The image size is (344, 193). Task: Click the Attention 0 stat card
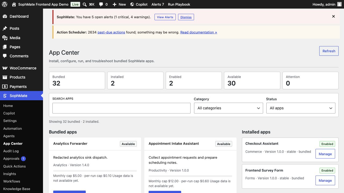310,80
